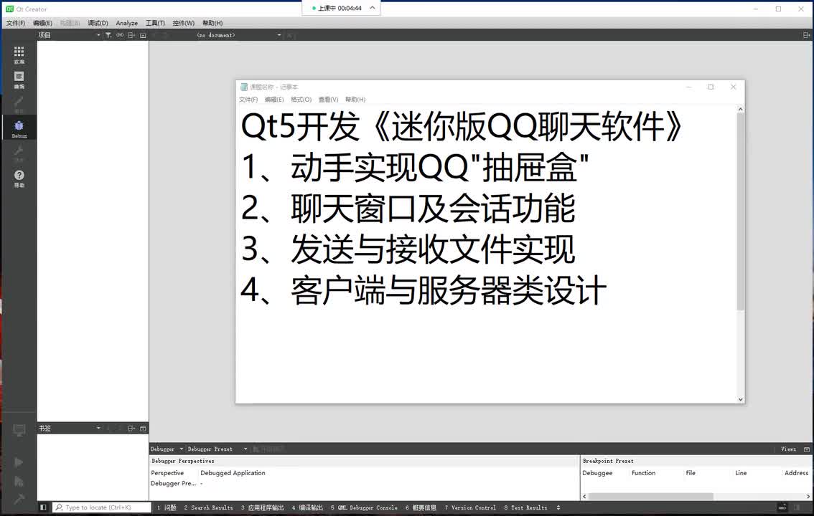Click the Qt Creator logo in title bar
The width and height of the screenshot is (814, 516).
[x=9, y=9]
